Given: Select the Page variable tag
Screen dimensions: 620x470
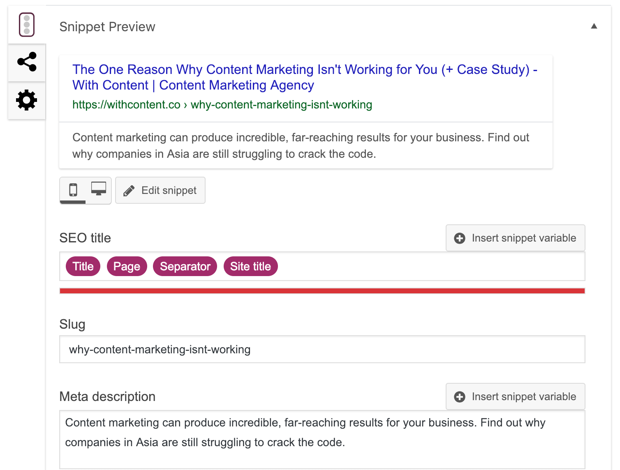Looking at the screenshot, I should (127, 267).
